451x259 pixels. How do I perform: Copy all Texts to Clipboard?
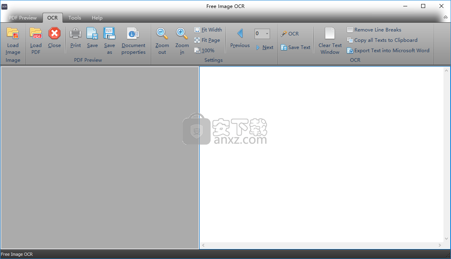[x=382, y=40]
